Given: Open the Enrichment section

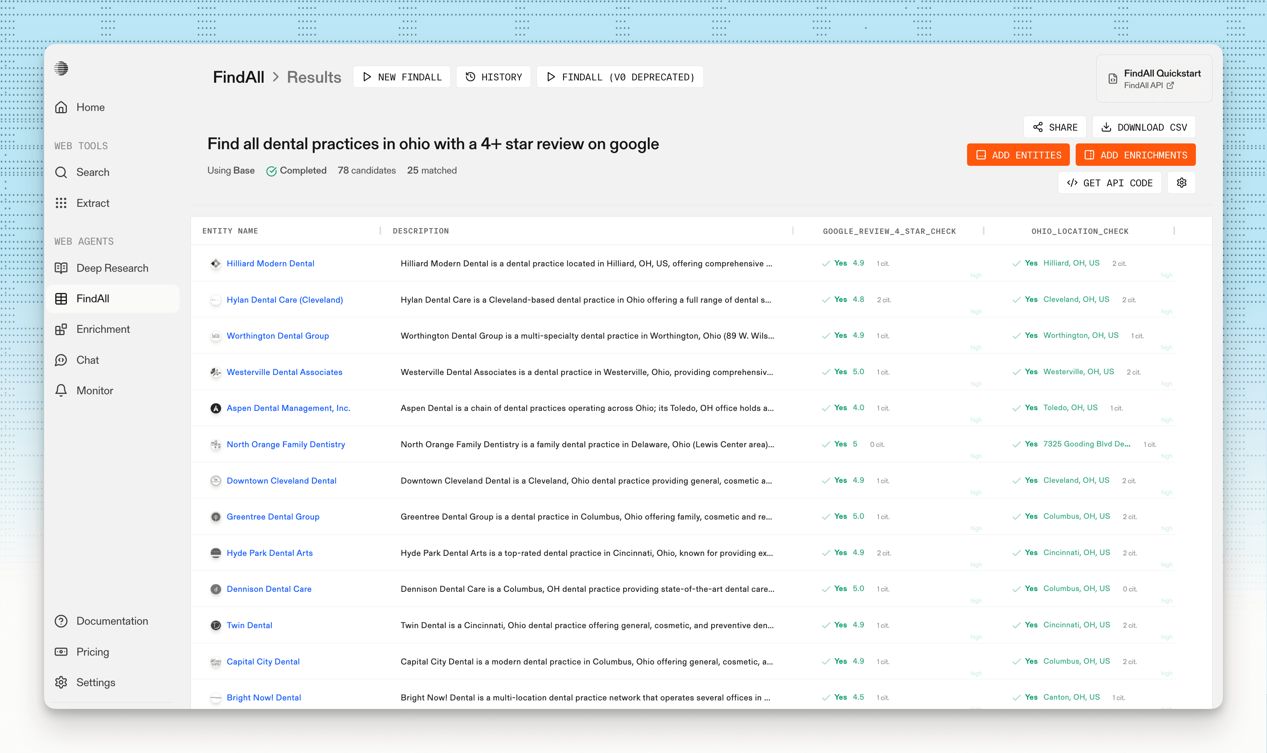Looking at the screenshot, I should coord(103,329).
